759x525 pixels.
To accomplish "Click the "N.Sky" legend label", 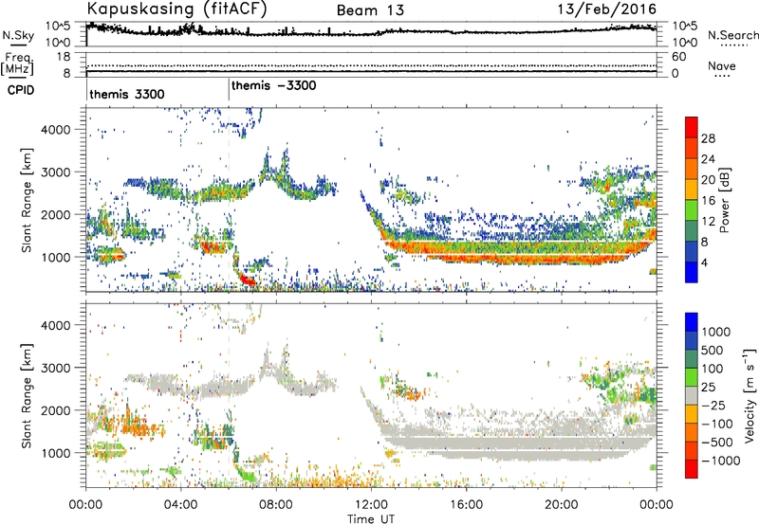I will coord(18,35).
